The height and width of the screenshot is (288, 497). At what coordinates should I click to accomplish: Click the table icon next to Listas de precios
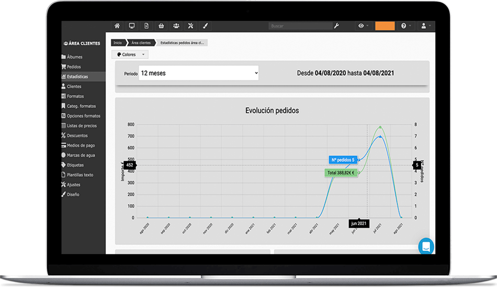click(63, 125)
